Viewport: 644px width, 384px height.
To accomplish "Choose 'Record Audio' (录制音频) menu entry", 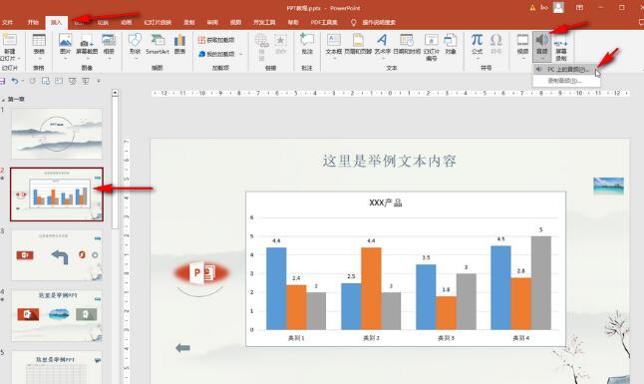I will point(566,81).
